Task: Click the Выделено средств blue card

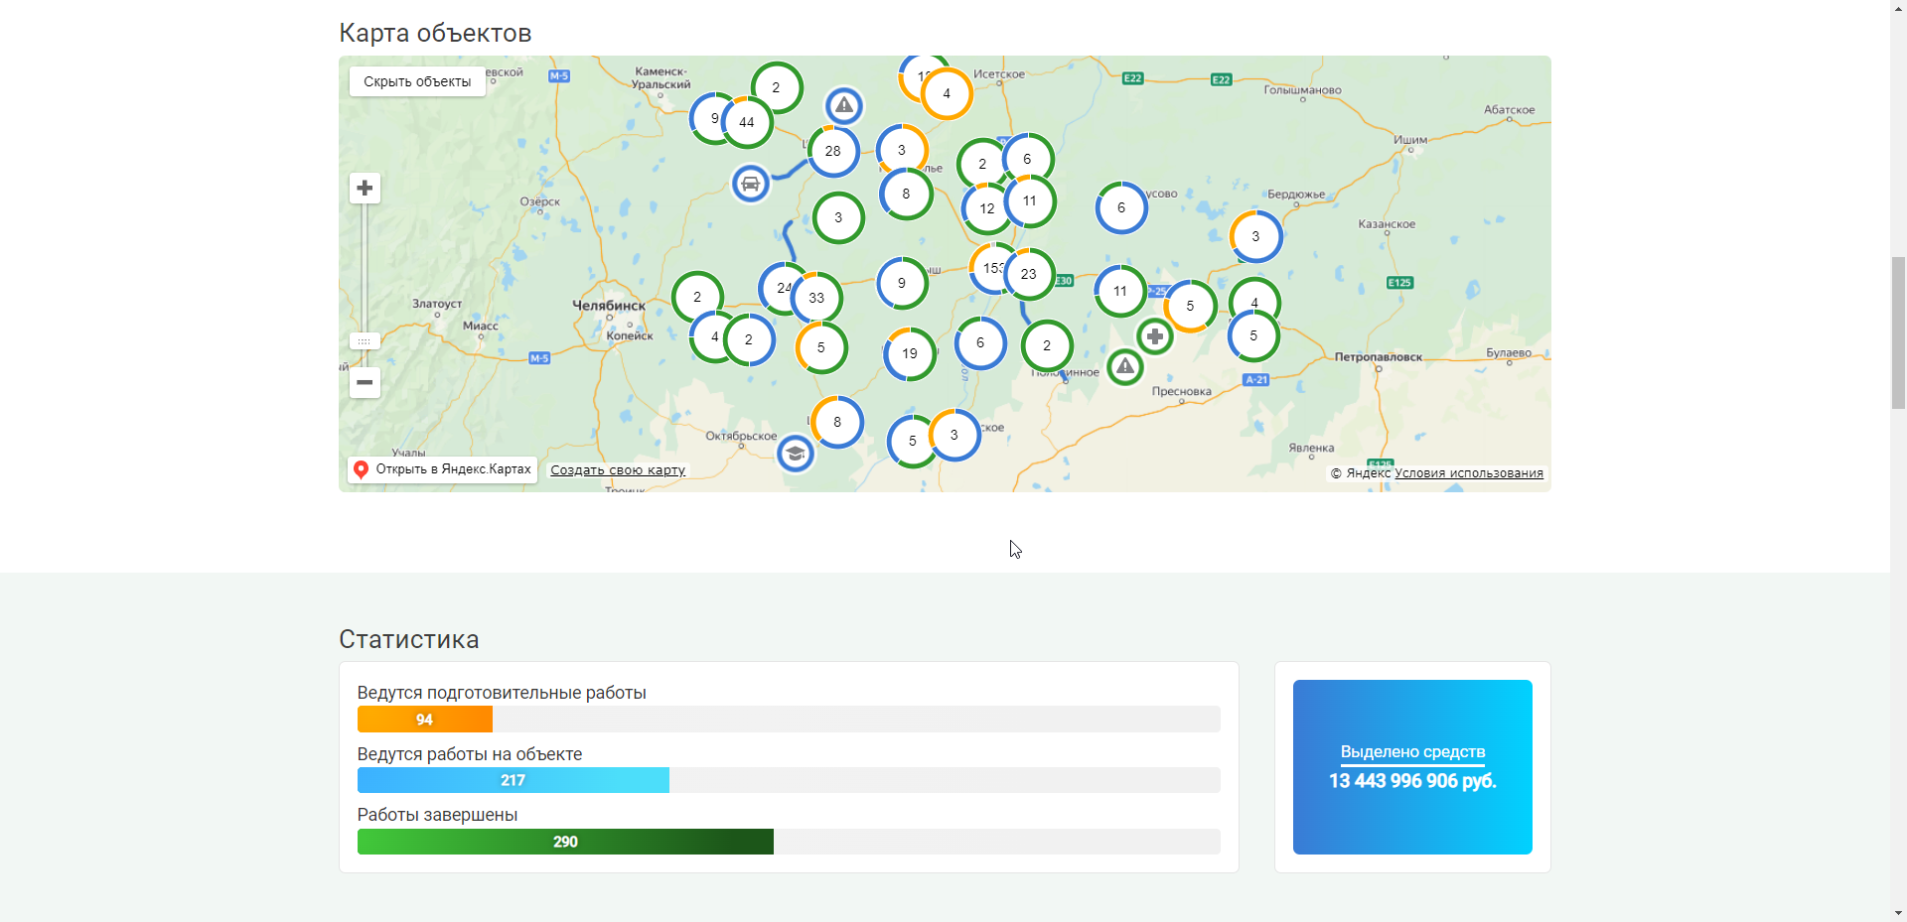Action: tap(1412, 767)
